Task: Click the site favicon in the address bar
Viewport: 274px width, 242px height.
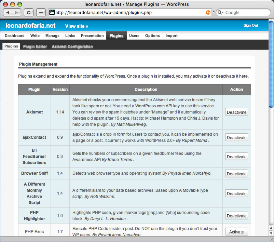Action: pyautogui.click(x=52, y=12)
